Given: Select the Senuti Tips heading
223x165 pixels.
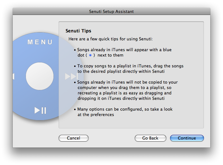Looking at the screenshot, I should (78, 31).
